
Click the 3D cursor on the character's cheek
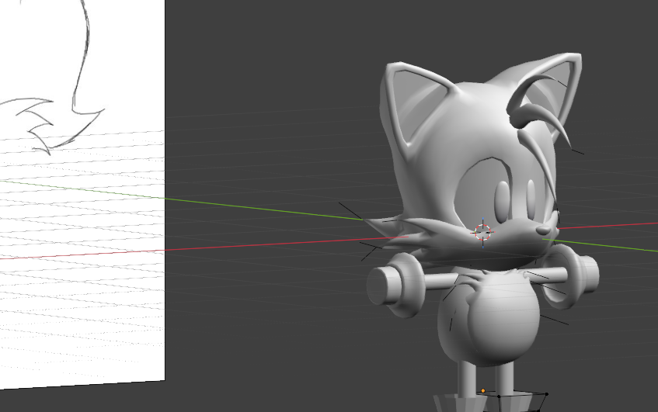click(x=482, y=232)
